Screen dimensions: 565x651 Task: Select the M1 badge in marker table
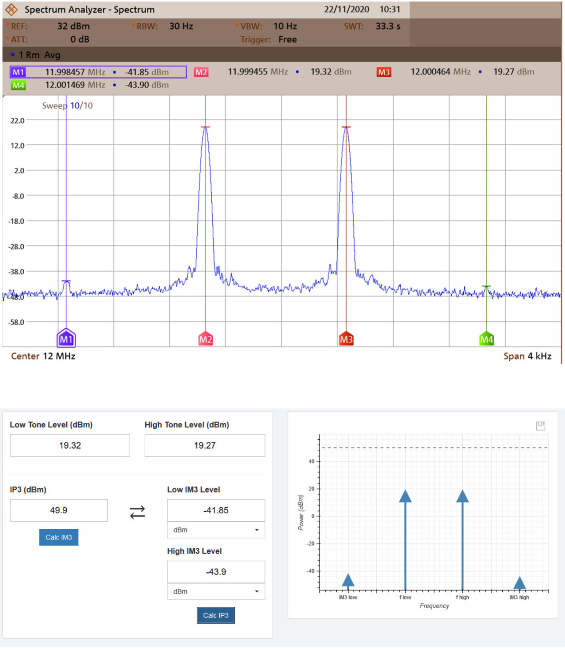click(18, 72)
